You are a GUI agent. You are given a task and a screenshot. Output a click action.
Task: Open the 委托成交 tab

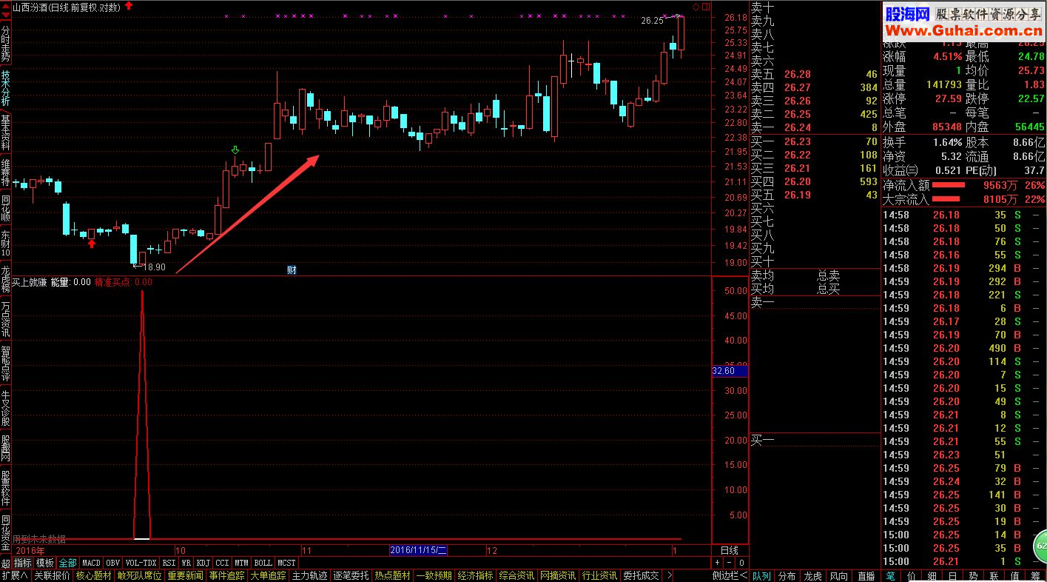[x=641, y=576]
